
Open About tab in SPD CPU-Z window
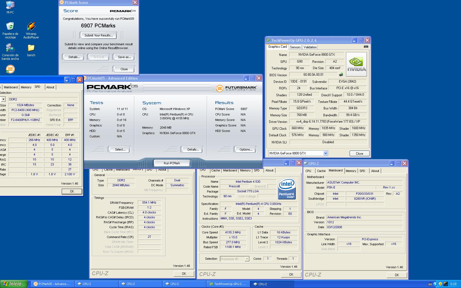(x=50, y=87)
